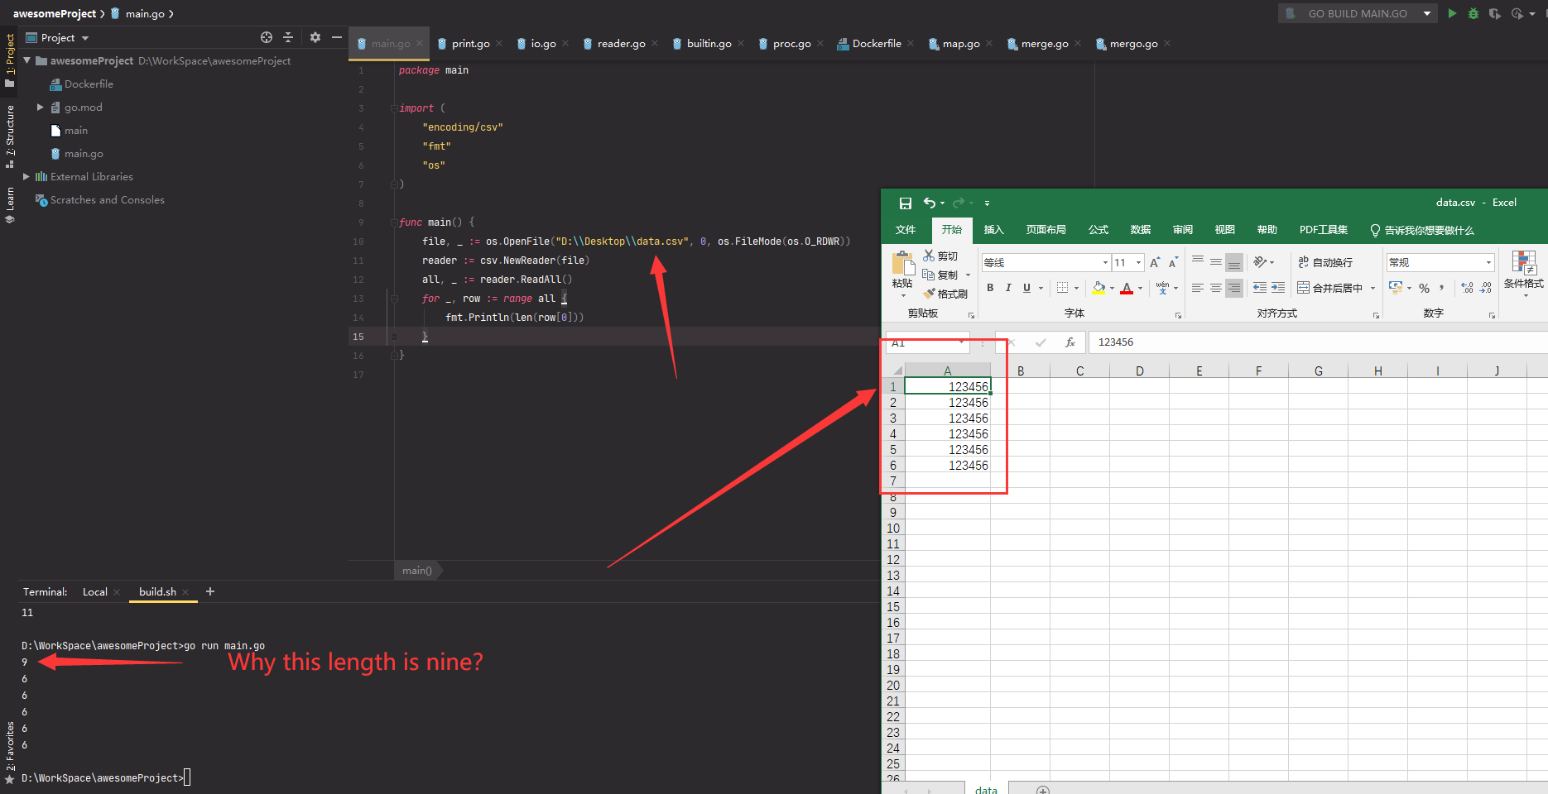Apply bold formatting in Excel ribbon
Image resolution: width=1548 pixels, height=794 pixels.
pyautogui.click(x=990, y=288)
